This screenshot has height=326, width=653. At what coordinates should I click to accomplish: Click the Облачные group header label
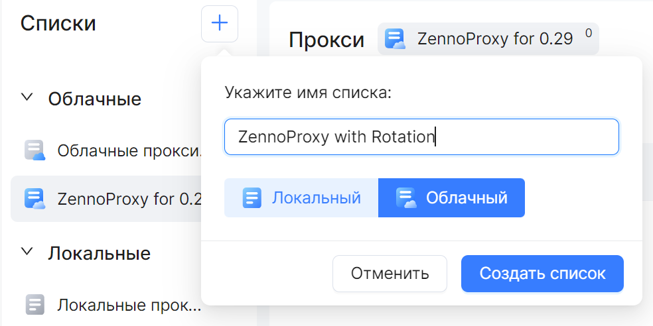[94, 99]
